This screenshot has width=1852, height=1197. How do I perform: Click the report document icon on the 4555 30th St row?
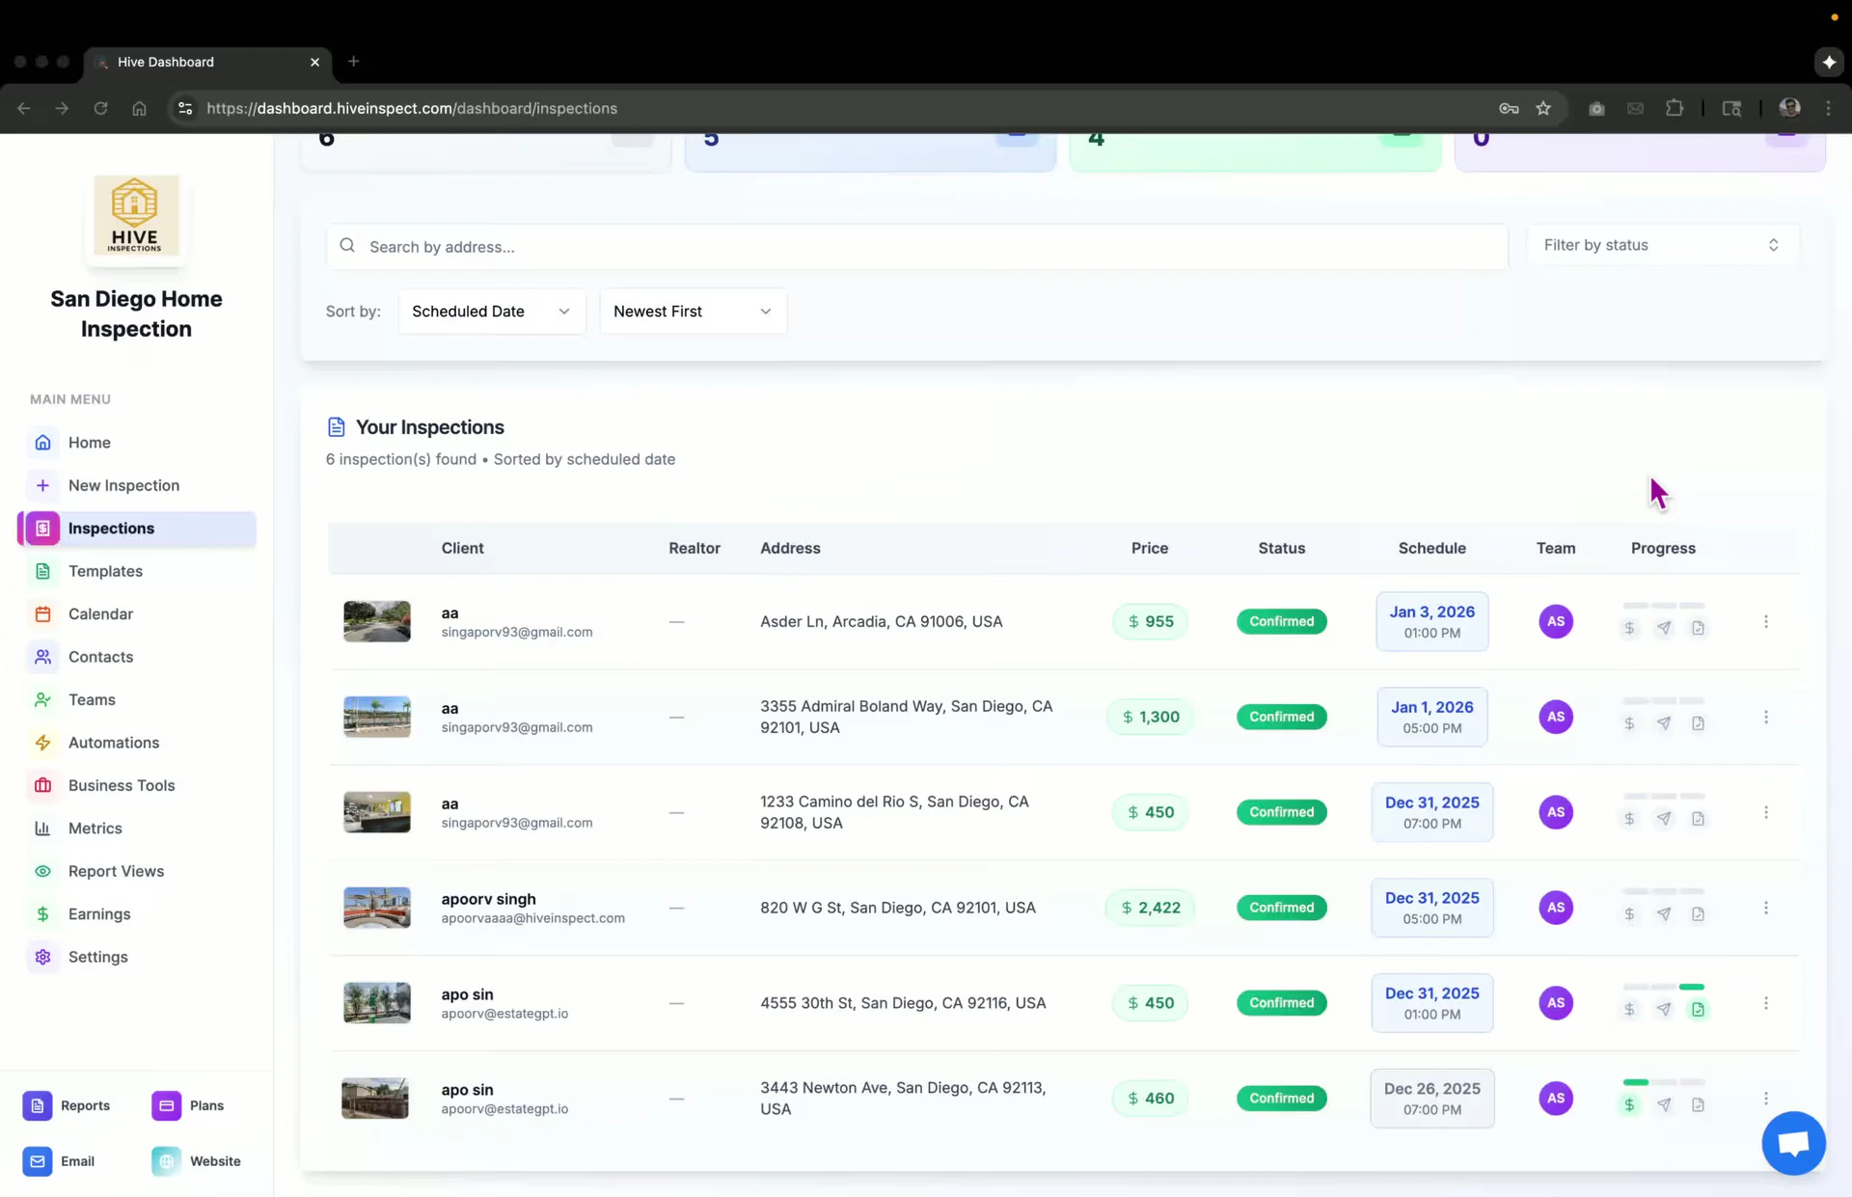pyautogui.click(x=1698, y=1008)
